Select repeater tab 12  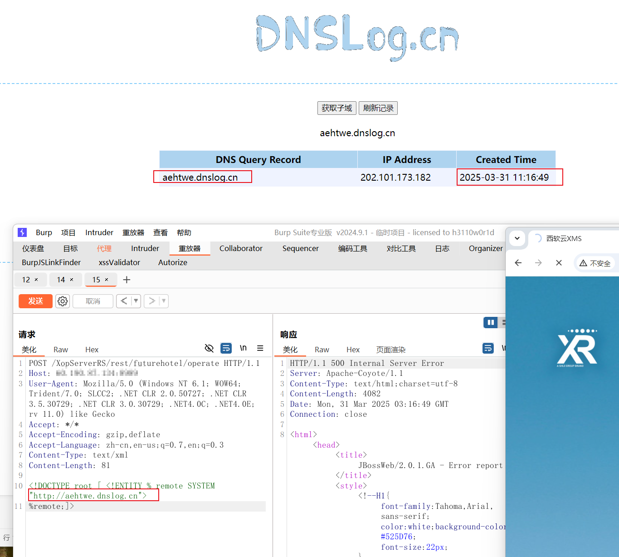pyautogui.click(x=26, y=280)
